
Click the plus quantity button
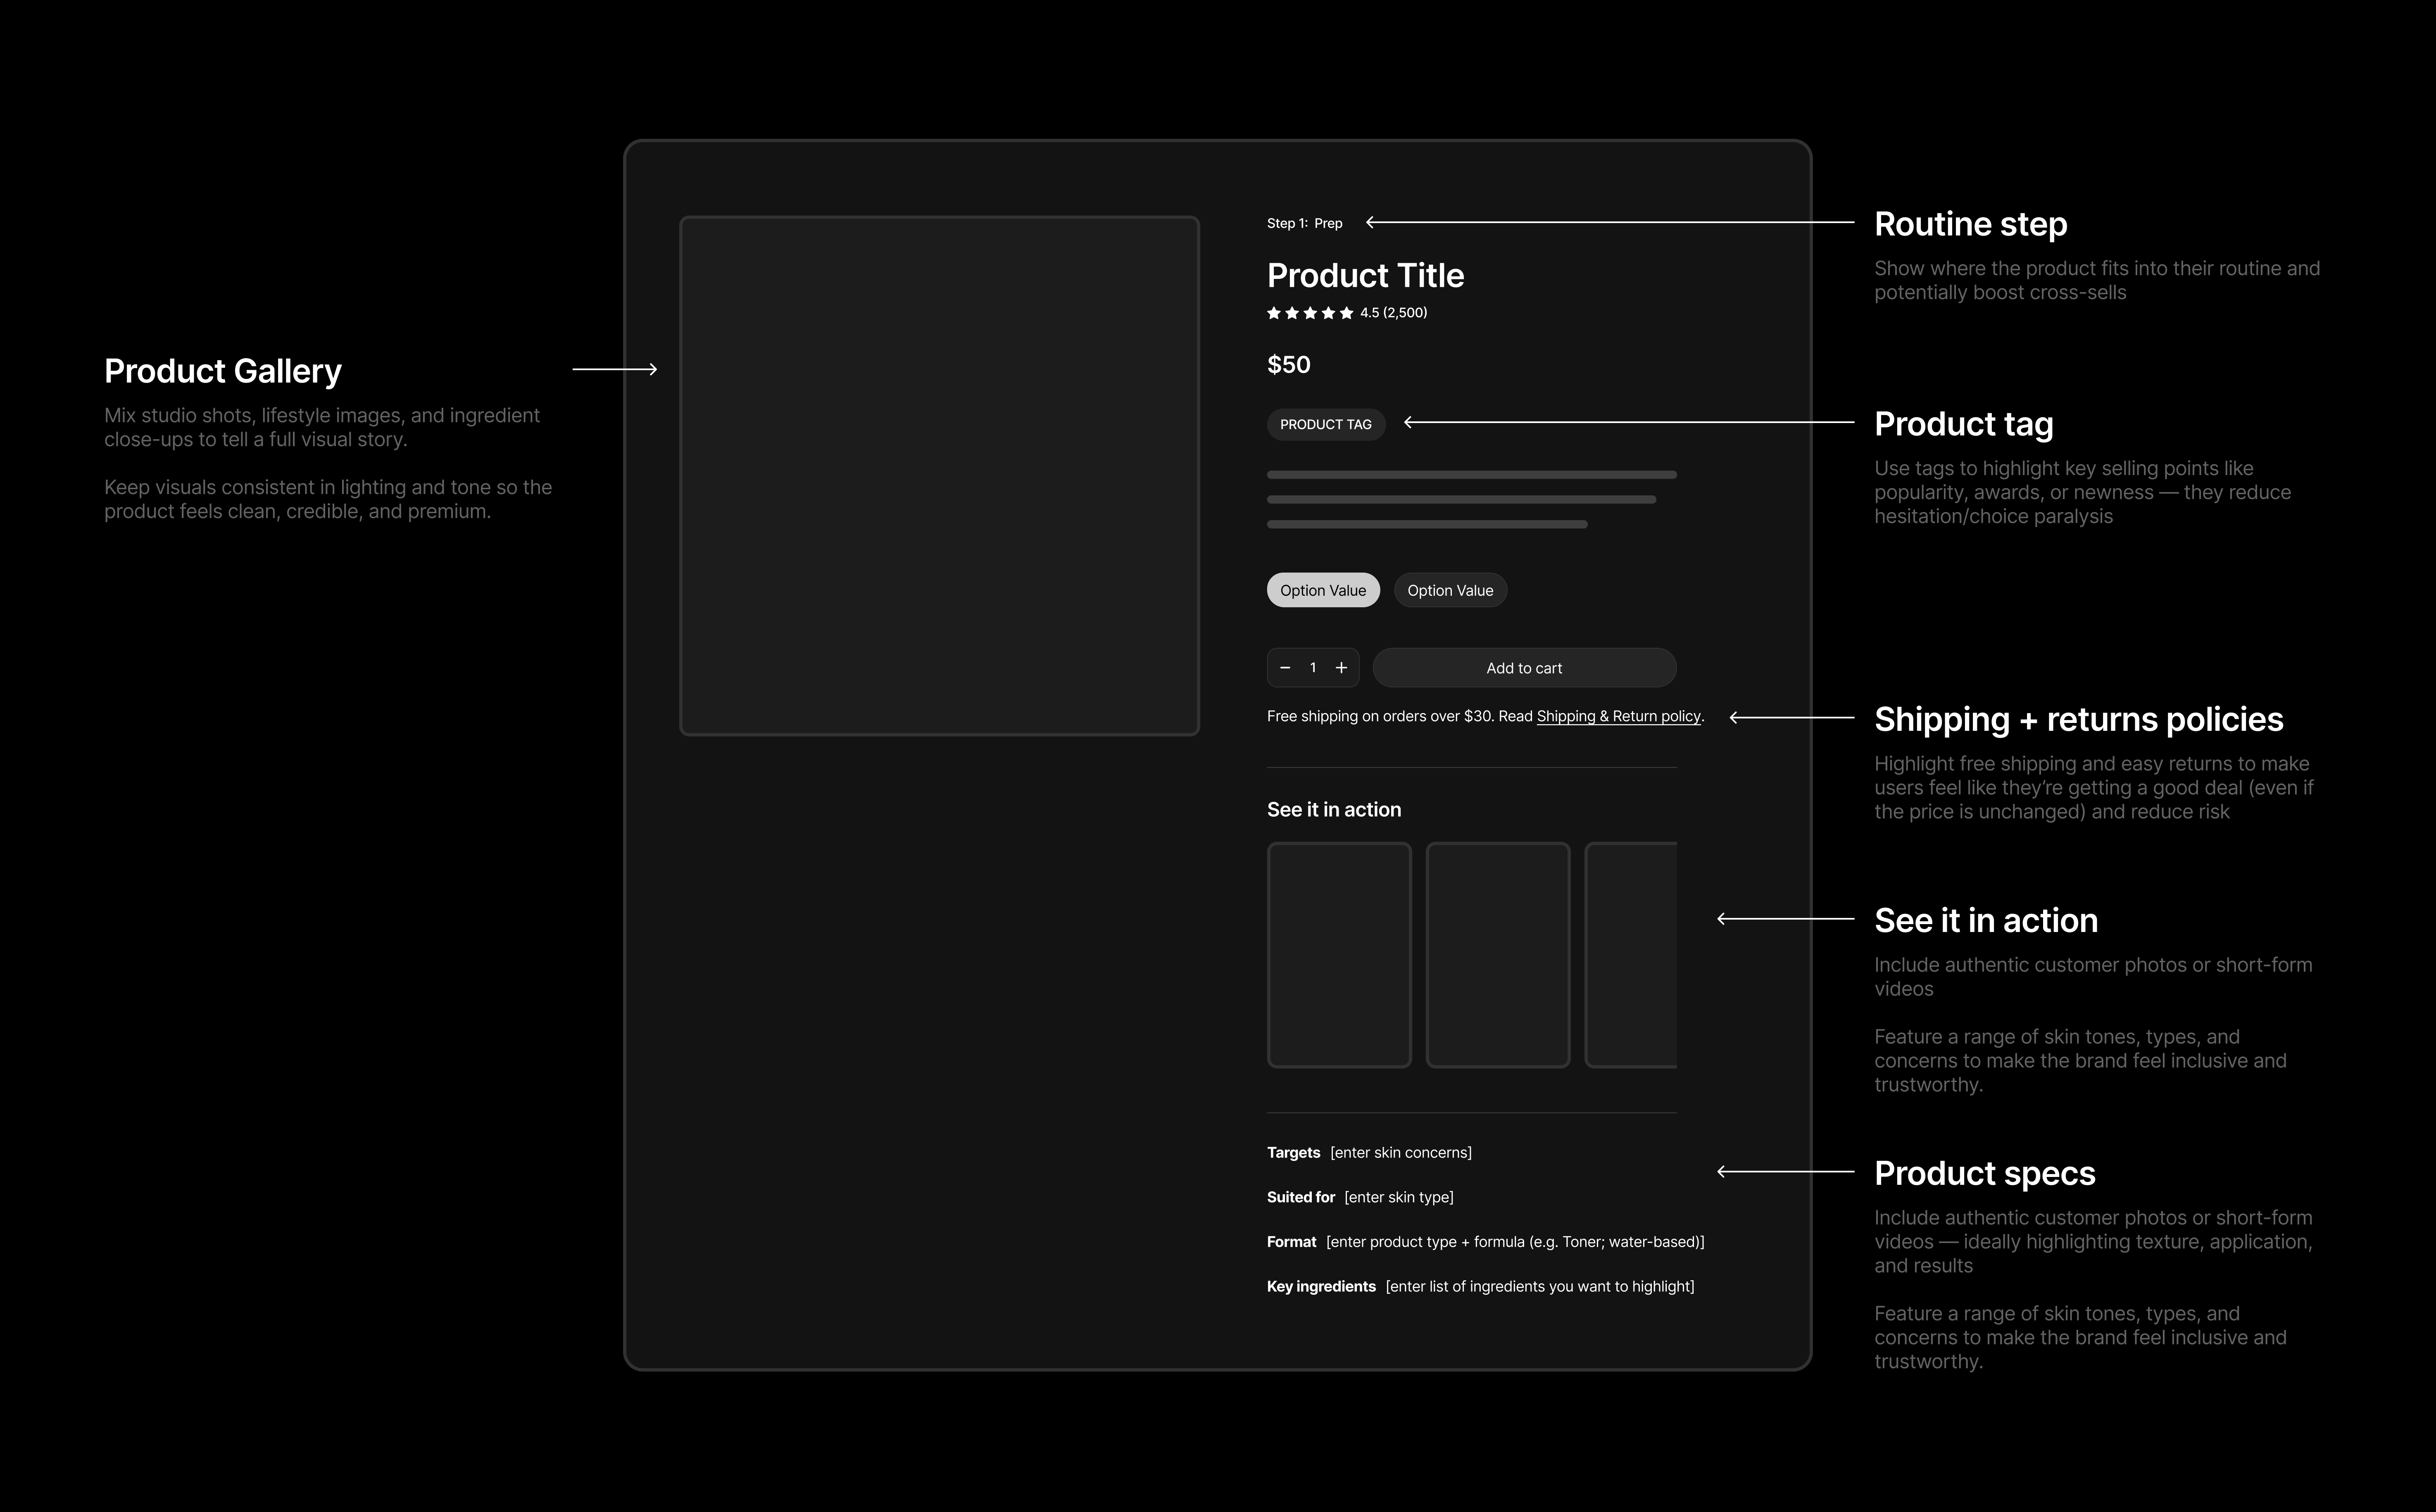[x=1341, y=668]
